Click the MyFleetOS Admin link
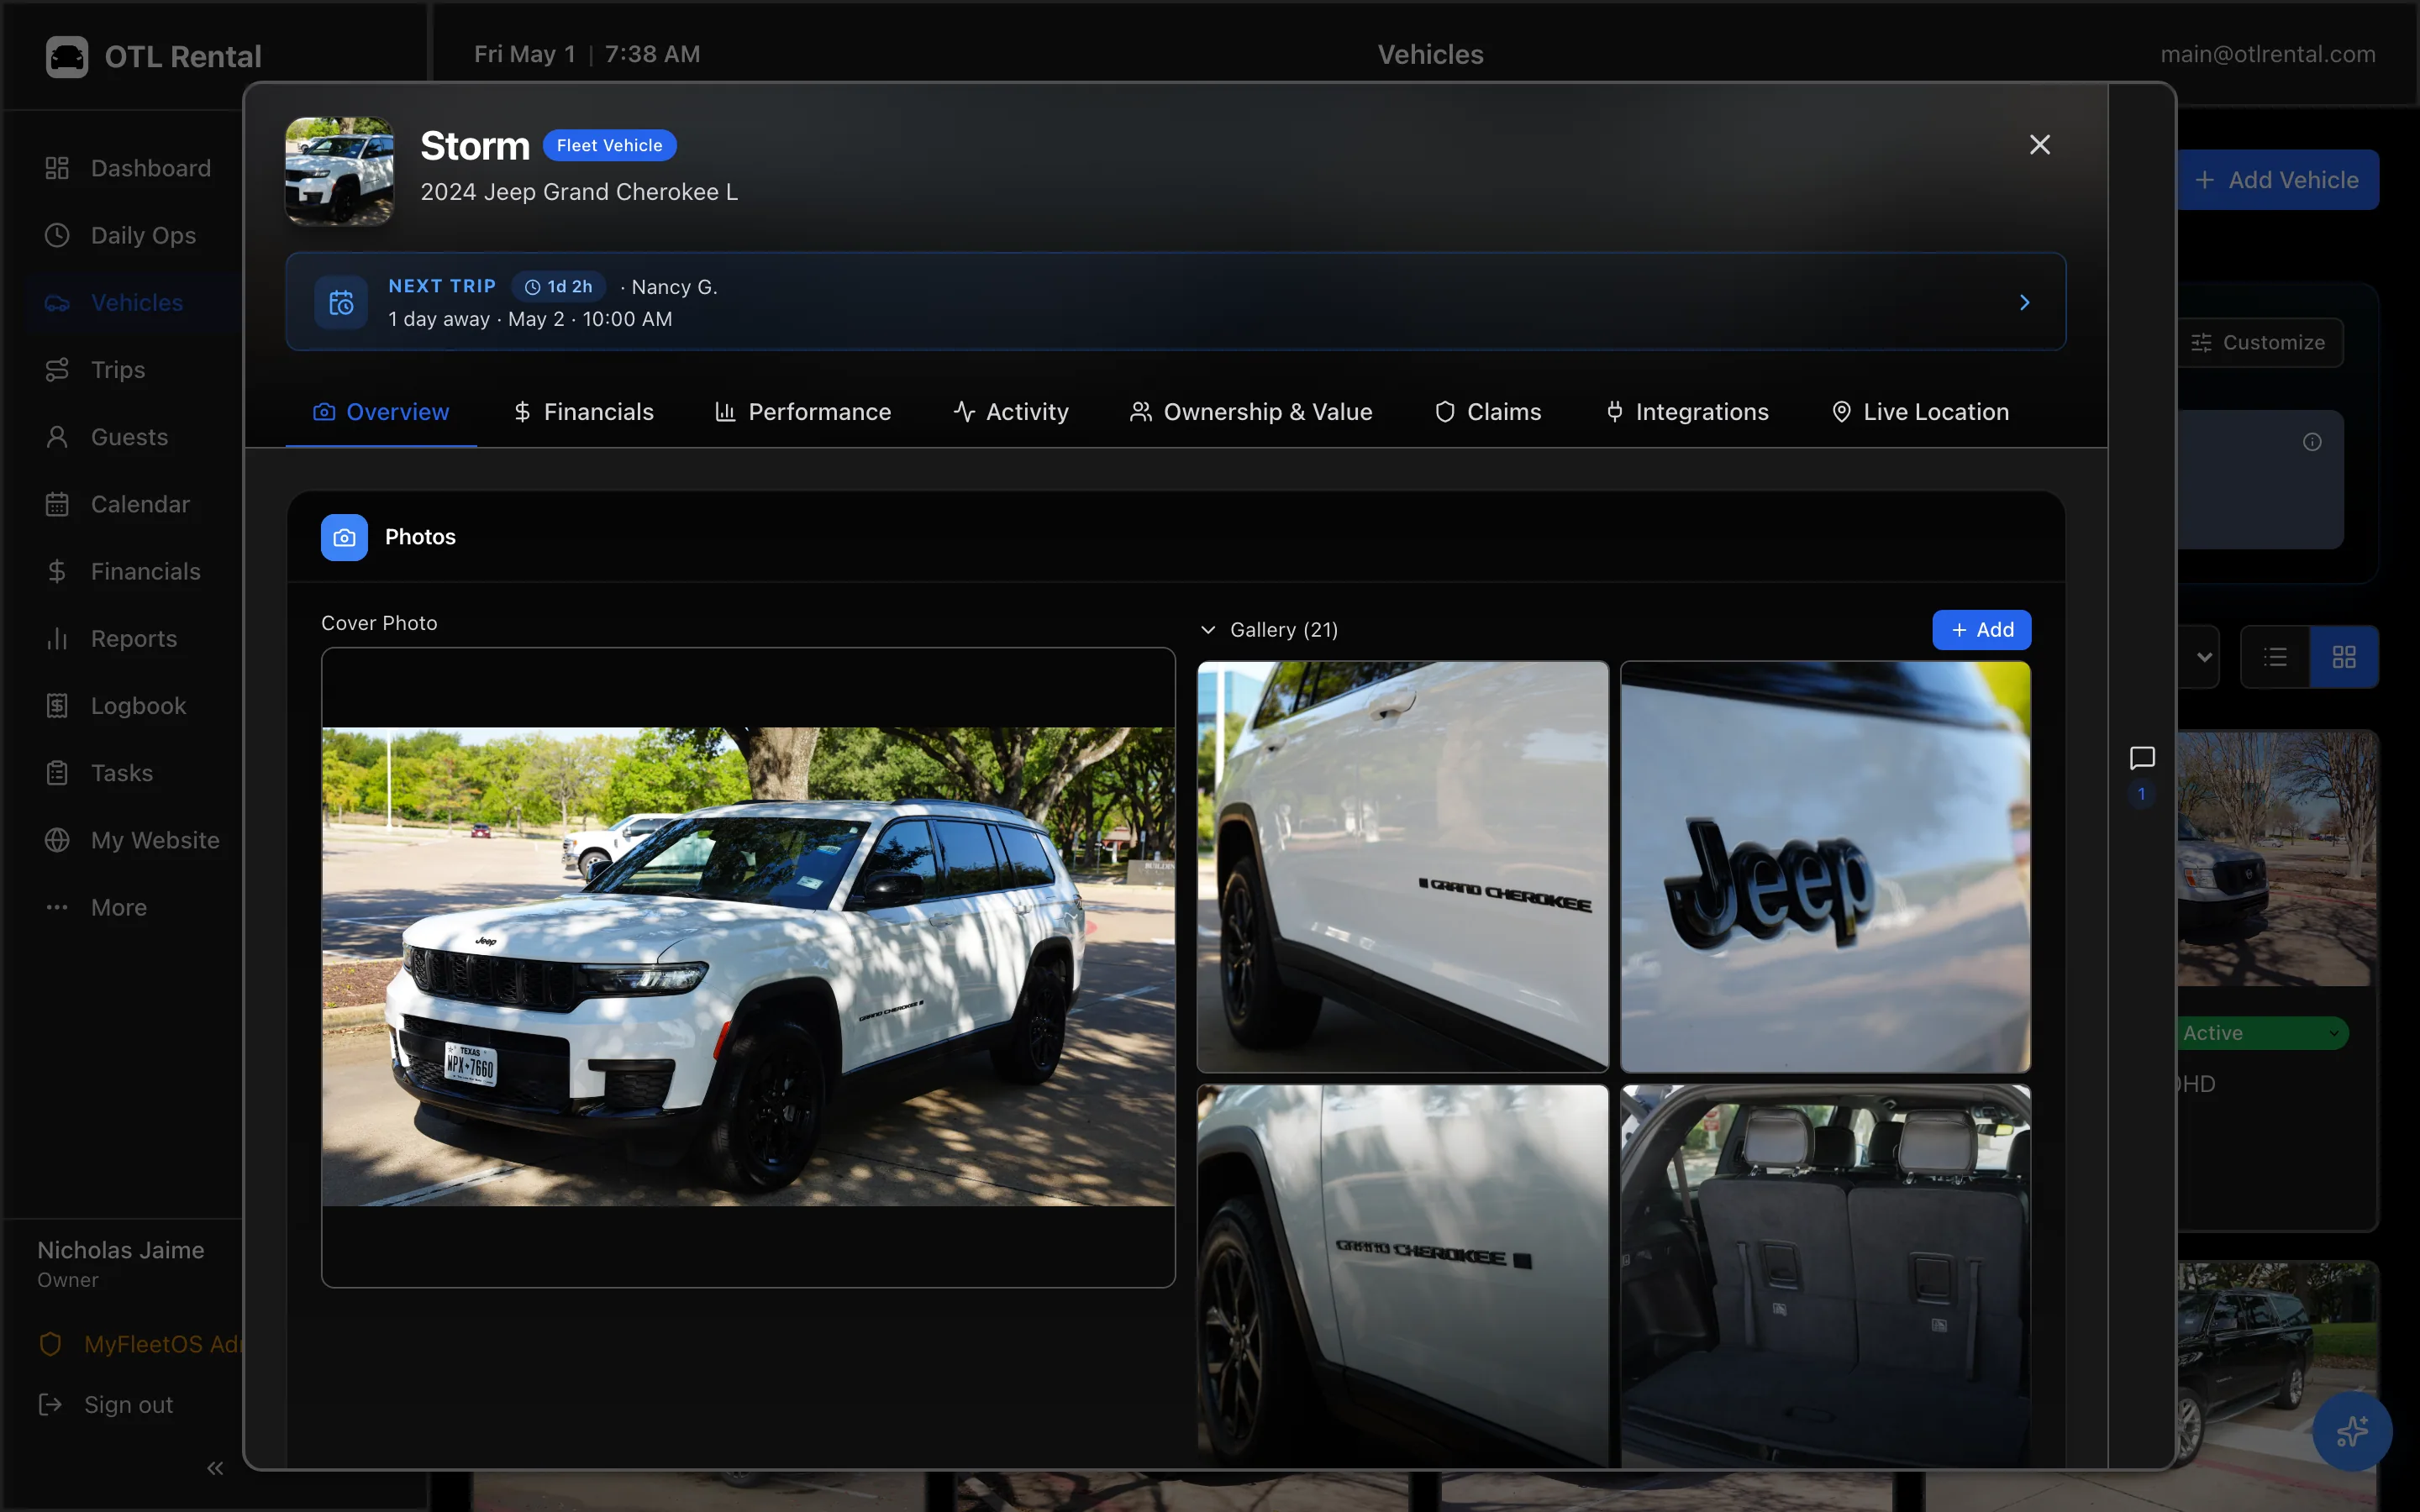2420x1512 pixels. [140, 1344]
